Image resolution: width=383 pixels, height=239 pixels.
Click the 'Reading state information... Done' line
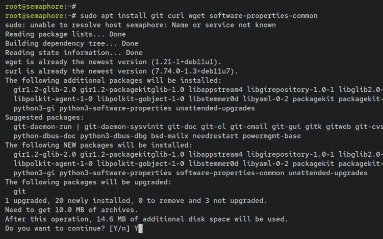pos(74,53)
